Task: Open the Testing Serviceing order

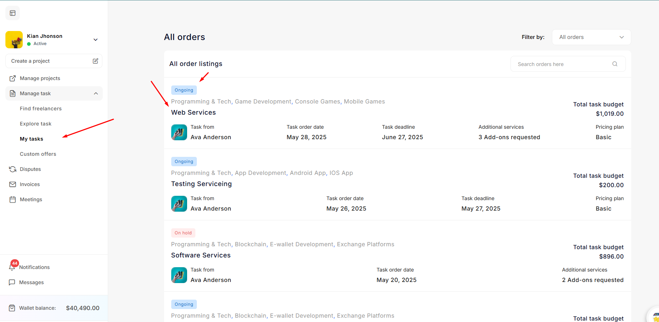Action: (x=201, y=184)
